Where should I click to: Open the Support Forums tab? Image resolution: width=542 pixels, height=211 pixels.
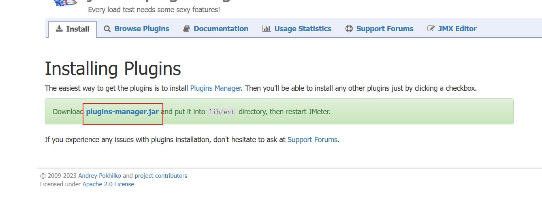(x=379, y=29)
